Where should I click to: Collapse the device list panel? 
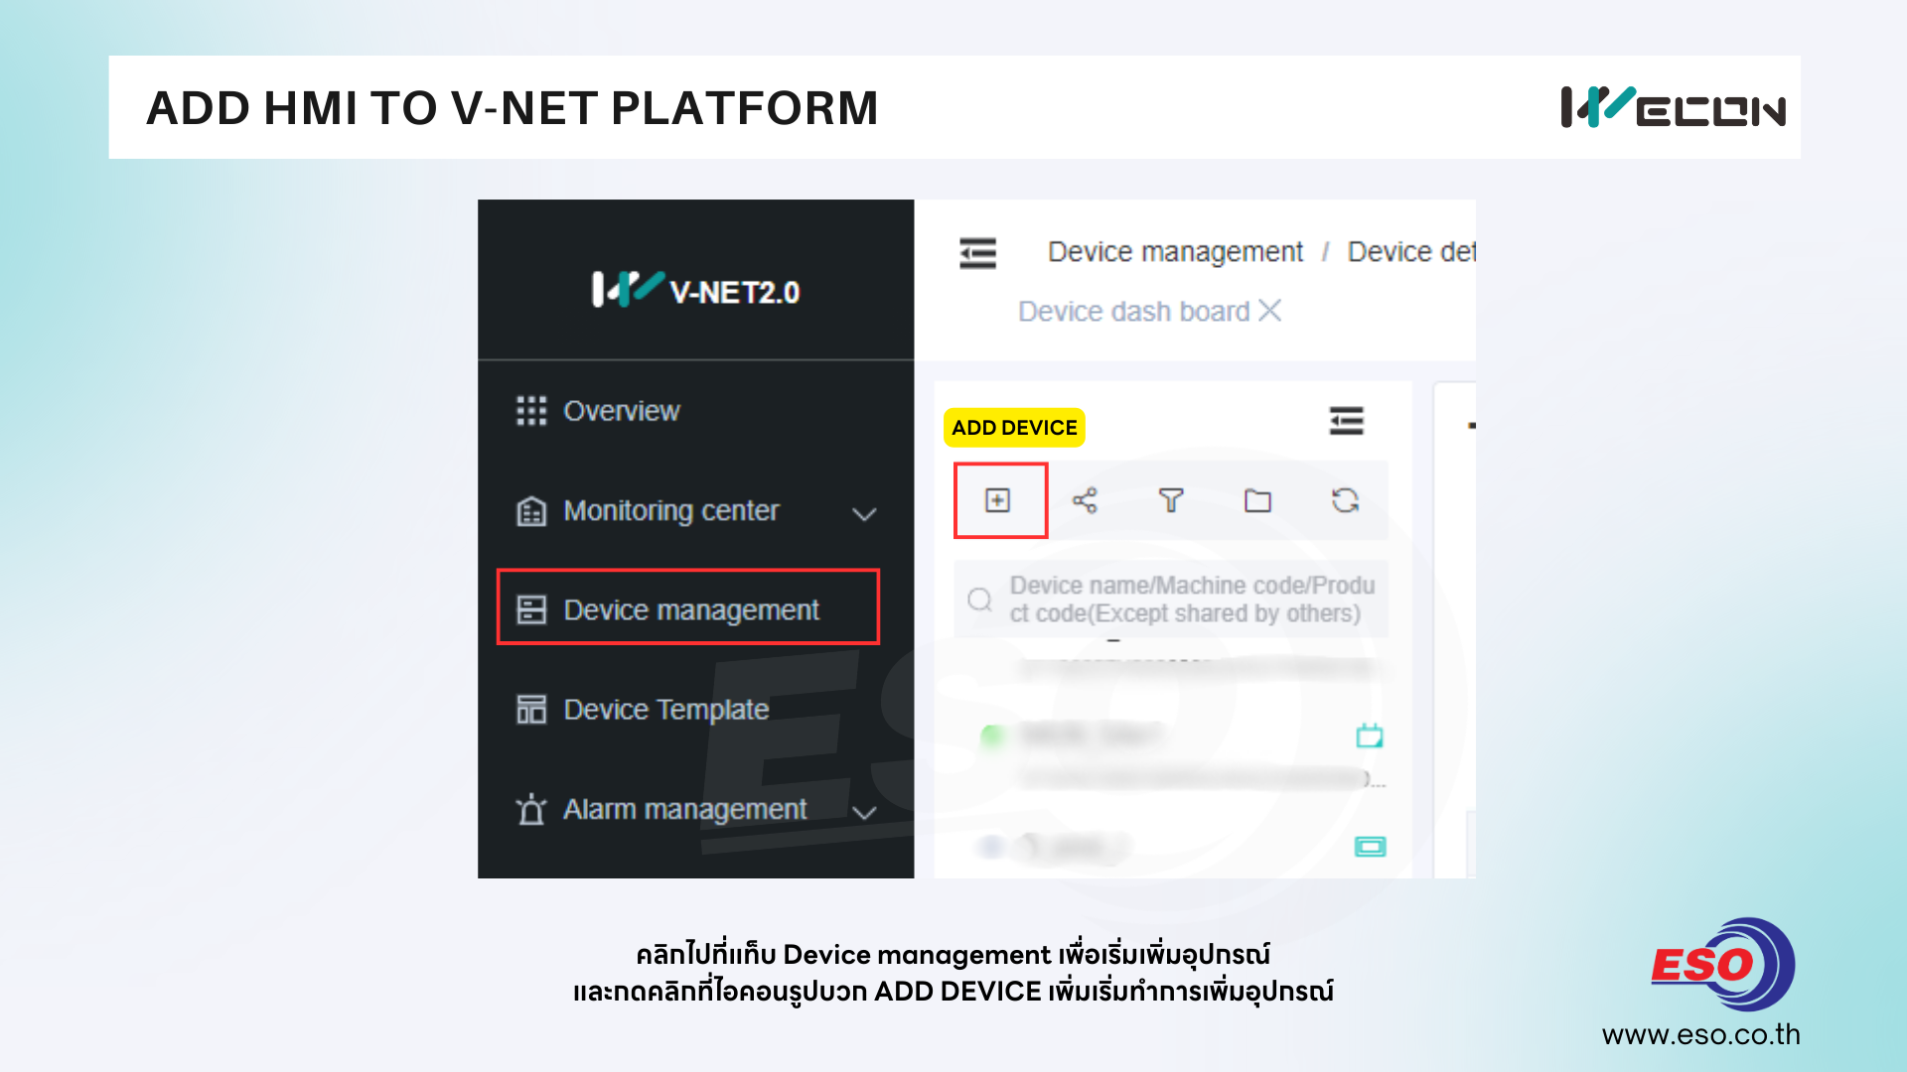click(1346, 421)
